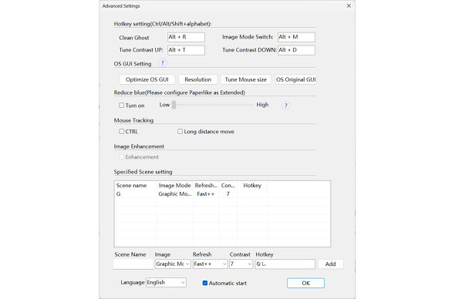Open the Resolution settings button
Screen dimensions: 455x299
(197, 79)
